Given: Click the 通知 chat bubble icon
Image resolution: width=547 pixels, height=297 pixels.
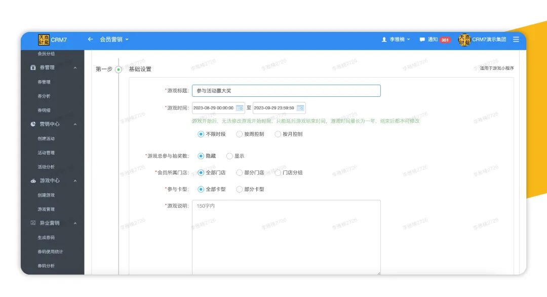Looking at the screenshot, I should pos(422,40).
